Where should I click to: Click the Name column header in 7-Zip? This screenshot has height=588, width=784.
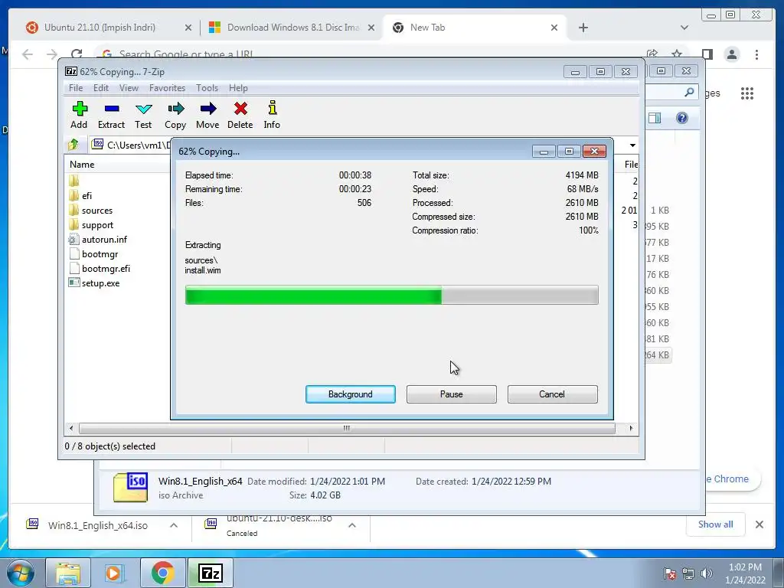click(x=82, y=165)
